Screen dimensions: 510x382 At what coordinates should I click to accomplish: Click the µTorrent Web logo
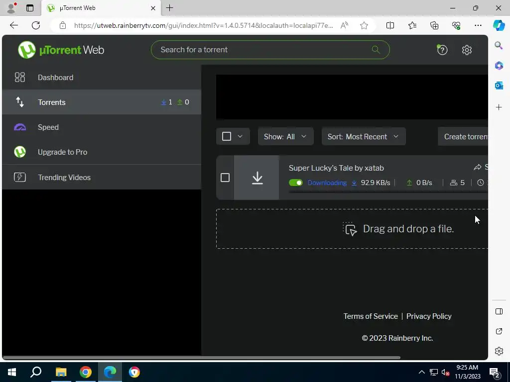61,50
